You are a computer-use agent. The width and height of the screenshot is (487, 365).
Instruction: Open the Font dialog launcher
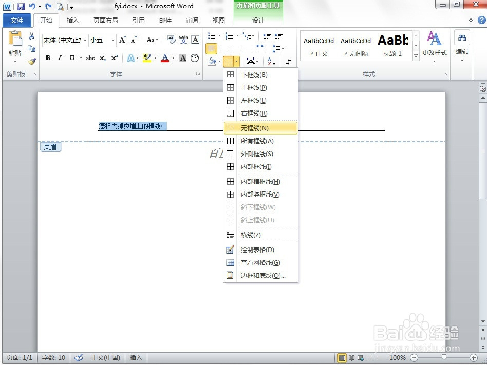click(198, 74)
